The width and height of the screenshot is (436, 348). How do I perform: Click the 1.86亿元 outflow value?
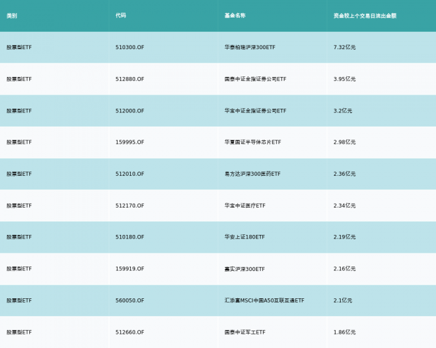coord(344,332)
